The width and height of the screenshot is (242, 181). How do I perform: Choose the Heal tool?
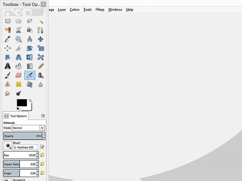point(19,84)
